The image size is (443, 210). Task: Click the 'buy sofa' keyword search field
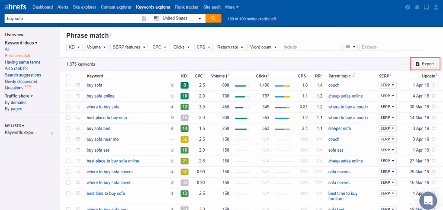(73, 18)
